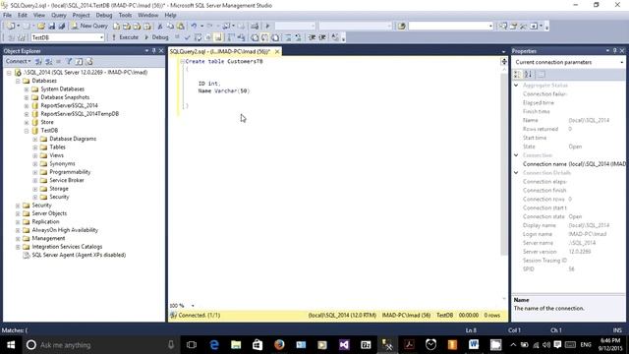Click Alphabetical sort icon in Properties

[x=529, y=75]
